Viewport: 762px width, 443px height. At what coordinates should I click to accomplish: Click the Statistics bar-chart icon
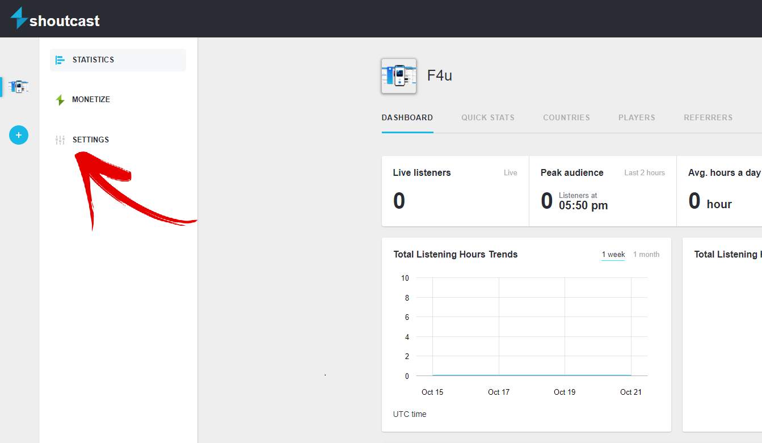(x=60, y=60)
